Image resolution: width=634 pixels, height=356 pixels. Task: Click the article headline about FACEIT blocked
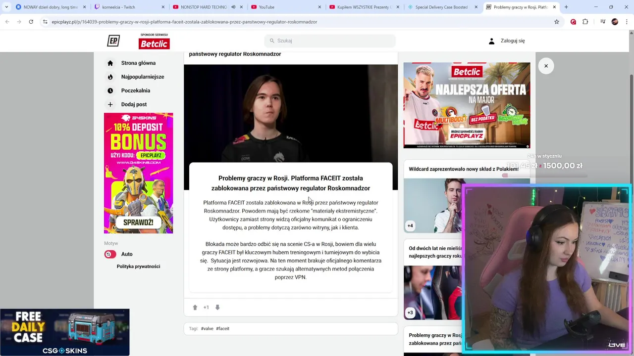tap(291, 183)
